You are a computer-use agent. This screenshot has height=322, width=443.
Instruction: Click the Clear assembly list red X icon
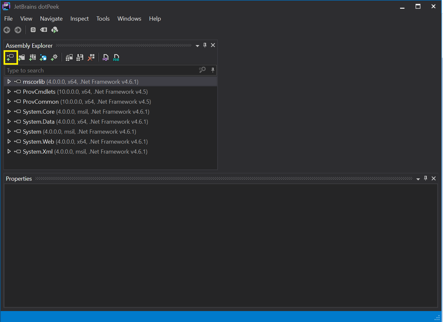click(x=91, y=57)
